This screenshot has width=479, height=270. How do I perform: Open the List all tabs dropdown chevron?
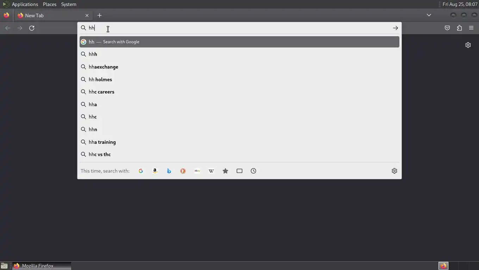tap(429, 15)
